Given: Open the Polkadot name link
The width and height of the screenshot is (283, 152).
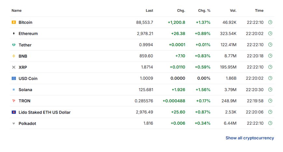Looking at the screenshot, I should pyautogui.click(x=27, y=123).
